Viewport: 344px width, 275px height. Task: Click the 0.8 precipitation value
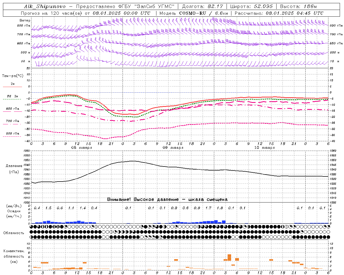pos(174,208)
